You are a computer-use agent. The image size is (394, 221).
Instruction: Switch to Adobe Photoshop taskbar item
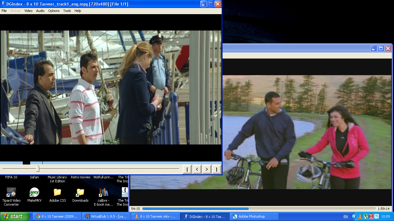254,216
